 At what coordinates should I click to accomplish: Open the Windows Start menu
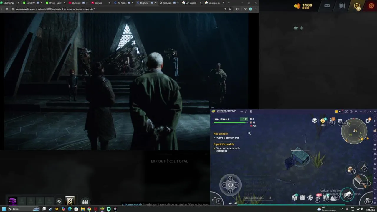(4, 209)
